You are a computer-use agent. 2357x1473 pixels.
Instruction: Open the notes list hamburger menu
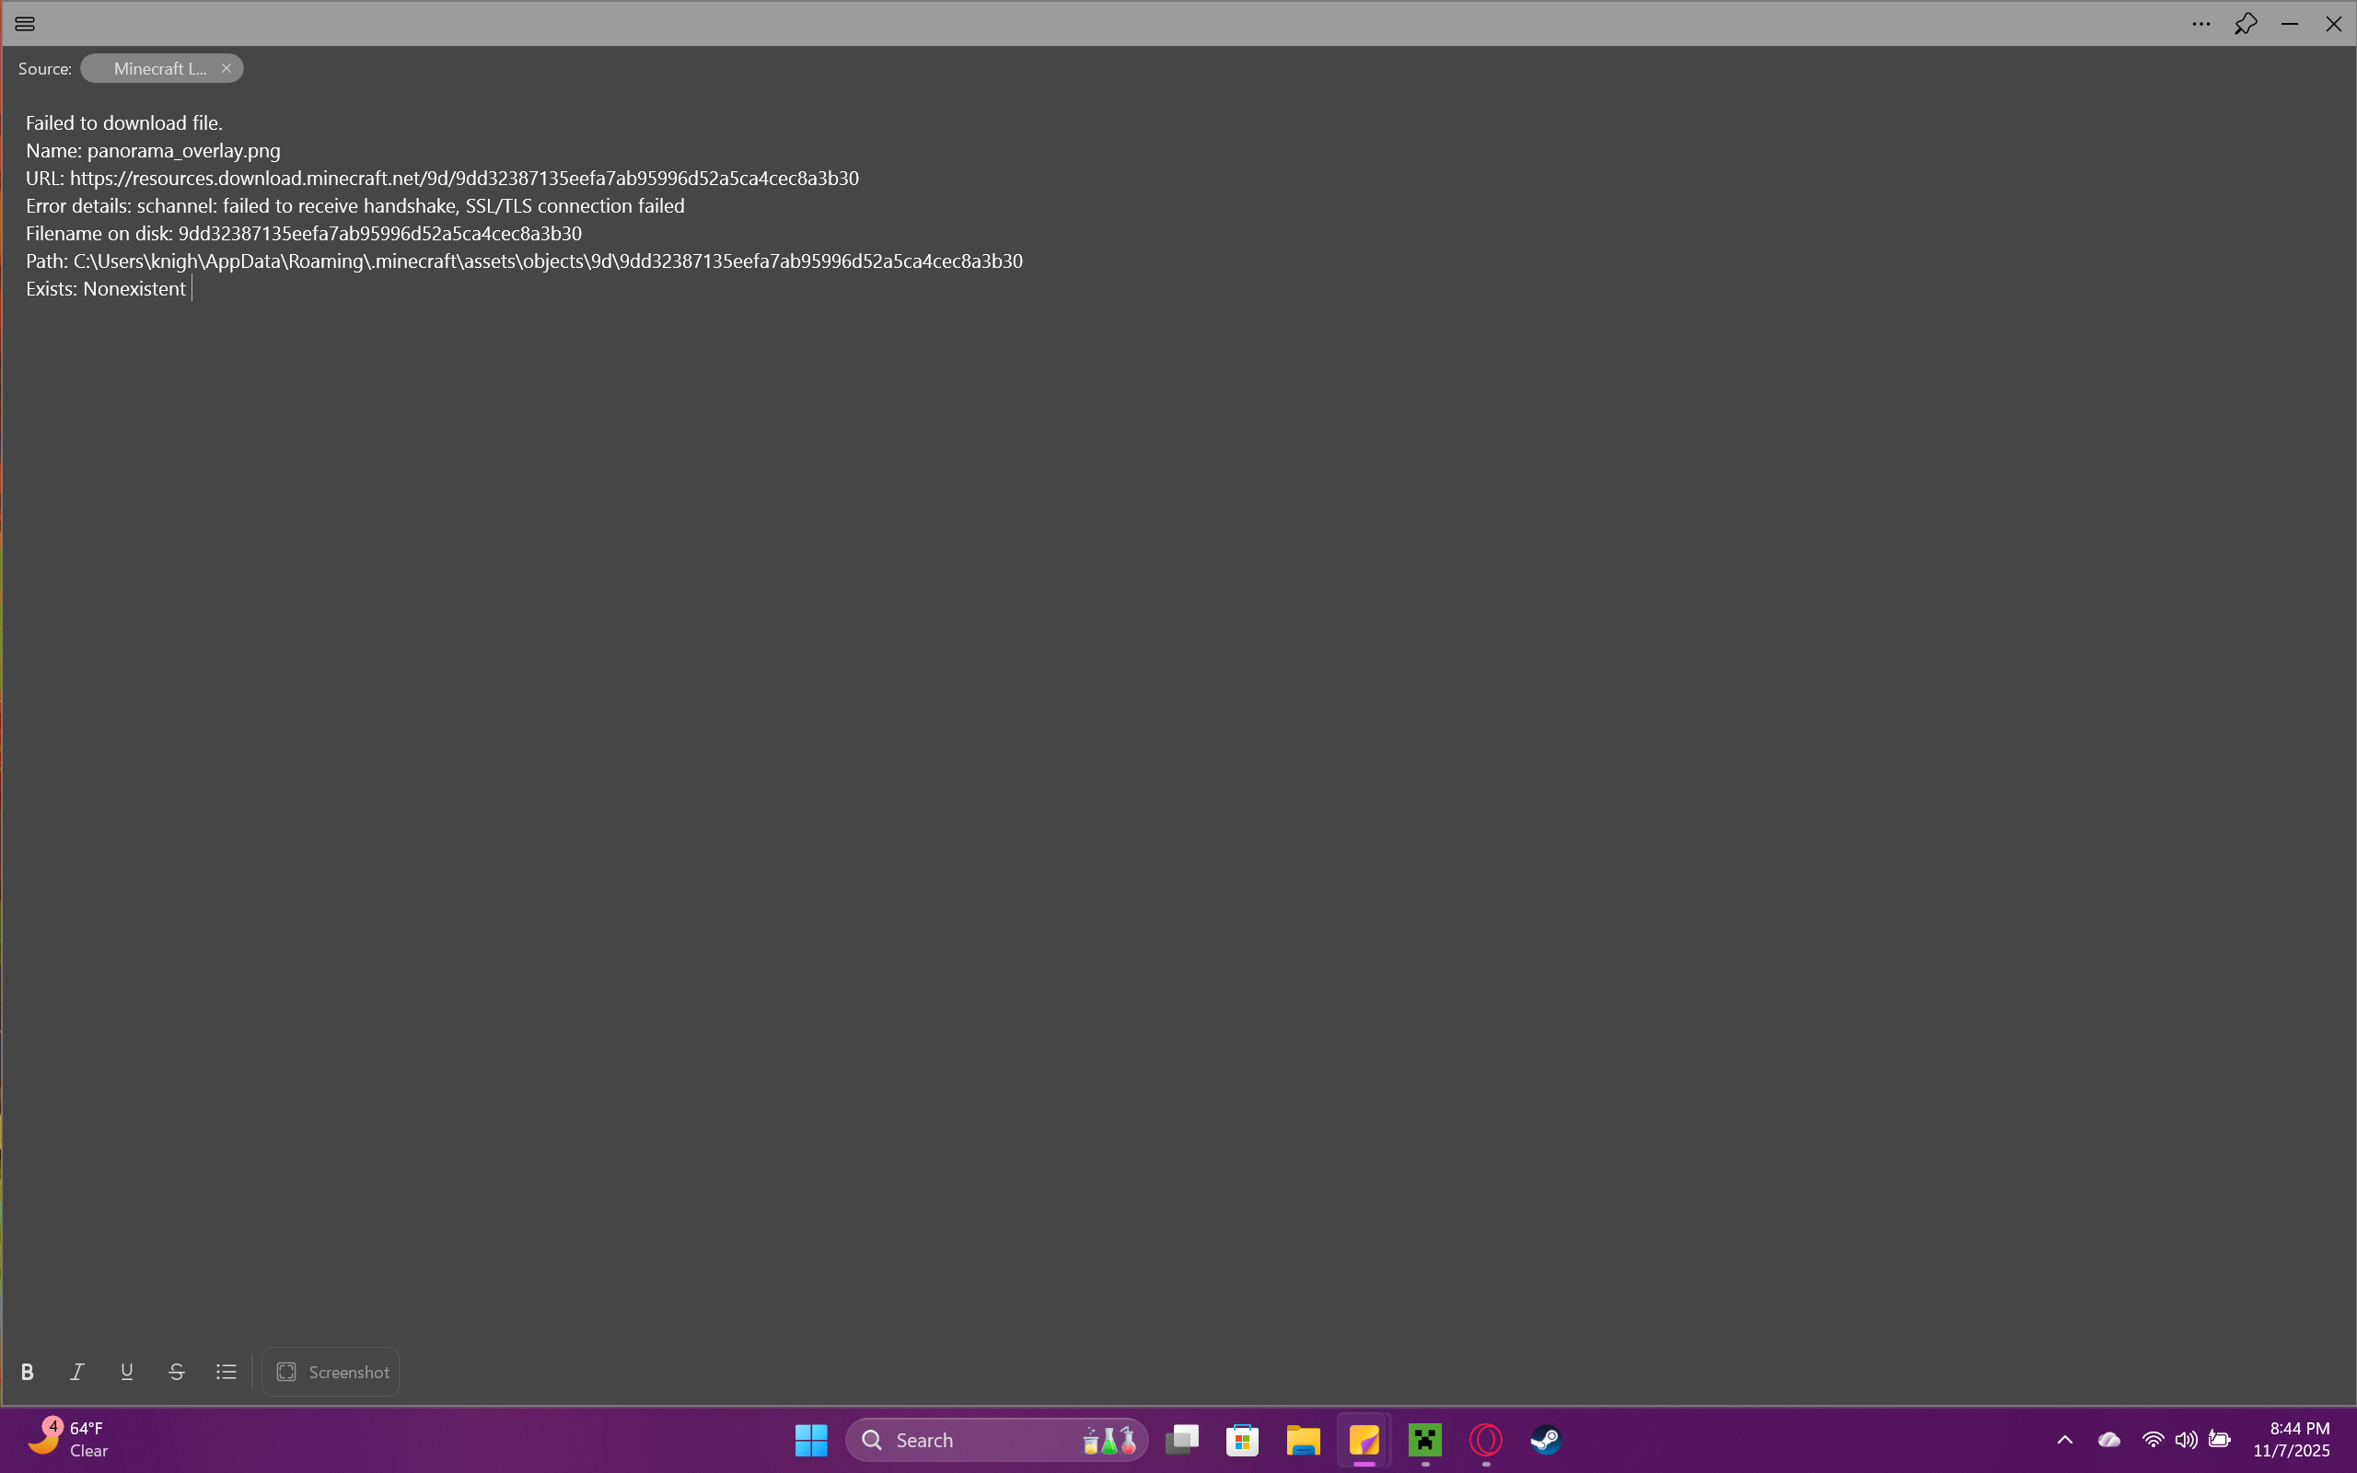point(26,23)
